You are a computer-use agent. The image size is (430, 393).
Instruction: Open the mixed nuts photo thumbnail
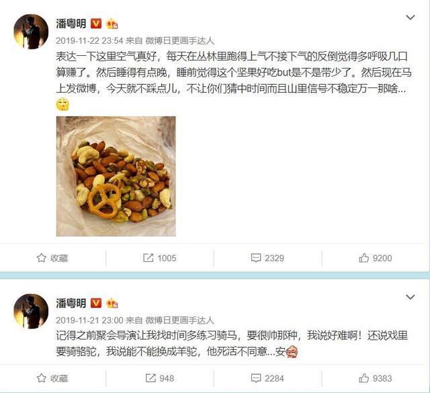[116, 176]
